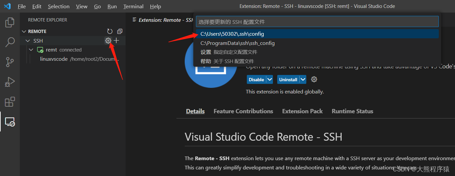This screenshot has width=455, height=176.
Task: Open the Source Control view
Action: point(10,62)
